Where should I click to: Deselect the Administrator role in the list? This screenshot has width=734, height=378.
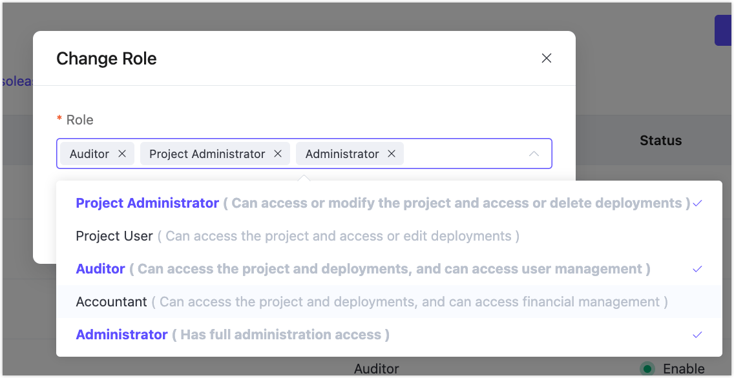pos(121,334)
